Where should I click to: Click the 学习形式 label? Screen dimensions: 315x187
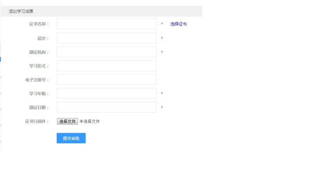[39, 66]
